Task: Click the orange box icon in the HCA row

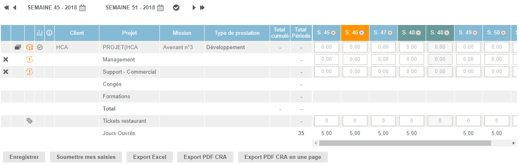Action: pyautogui.click(x=29, y=47)
